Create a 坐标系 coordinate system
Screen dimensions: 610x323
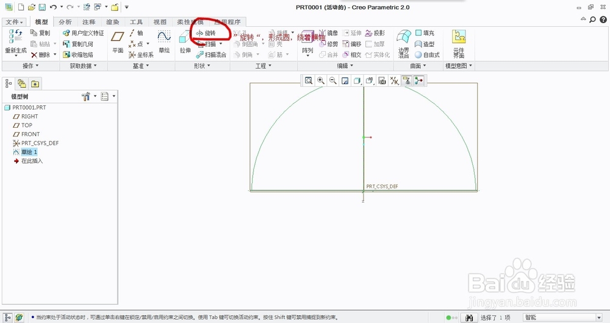click(x=141, y=55)
